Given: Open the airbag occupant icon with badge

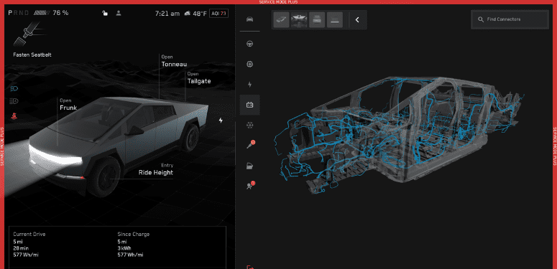Looking at the screenshot, I should pyautogui.click(x=250, y=185).
